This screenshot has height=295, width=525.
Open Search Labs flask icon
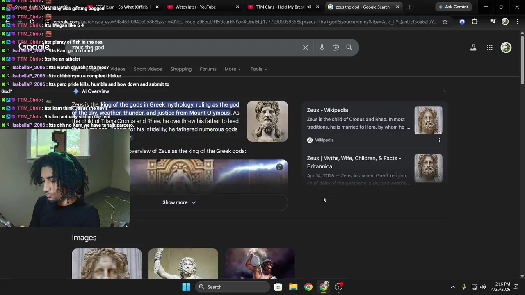pos(473,48)
